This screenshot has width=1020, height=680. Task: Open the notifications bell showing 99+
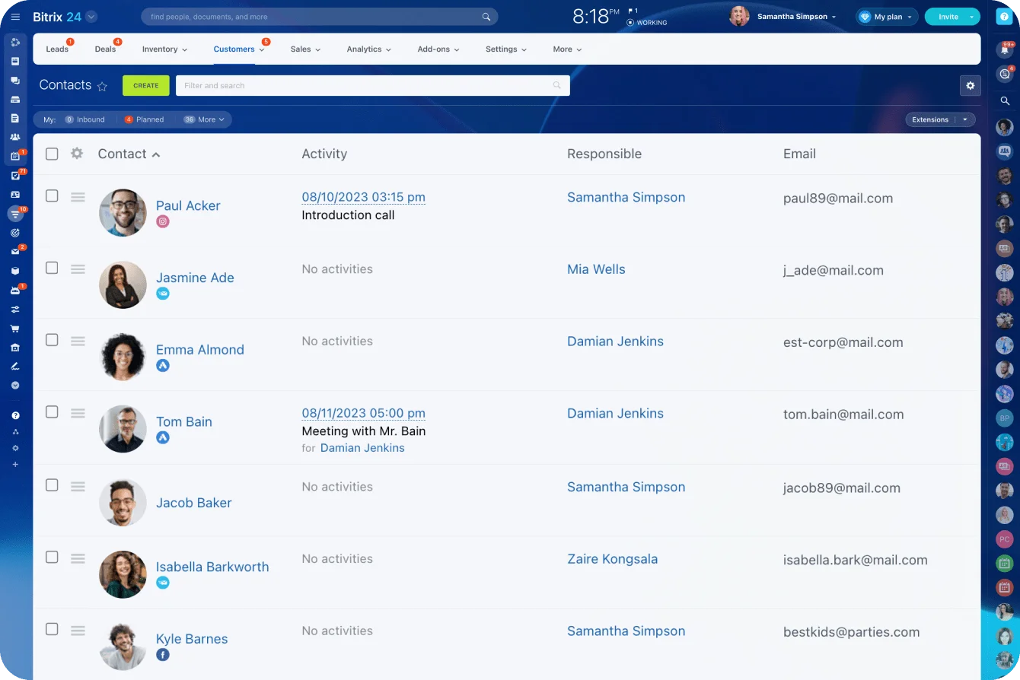(x=1005, y=50)
